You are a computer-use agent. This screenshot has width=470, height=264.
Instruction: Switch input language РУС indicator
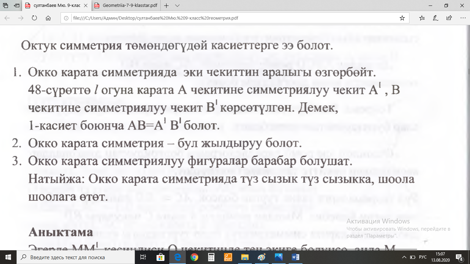coord(423,257)
